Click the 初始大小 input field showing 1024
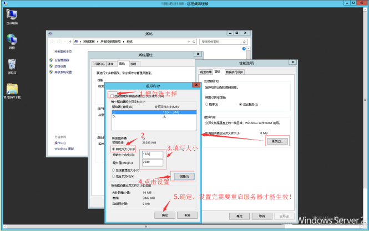This screenshot has height=231, width=369. coord(153,155)
